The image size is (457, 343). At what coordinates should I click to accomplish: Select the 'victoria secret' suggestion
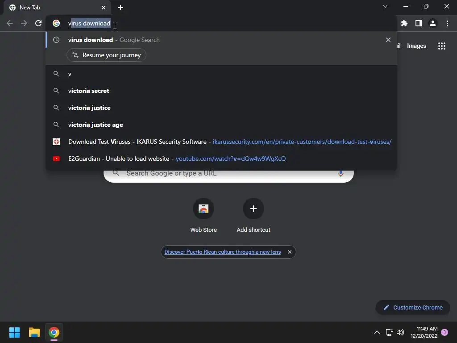click(221, 91)
